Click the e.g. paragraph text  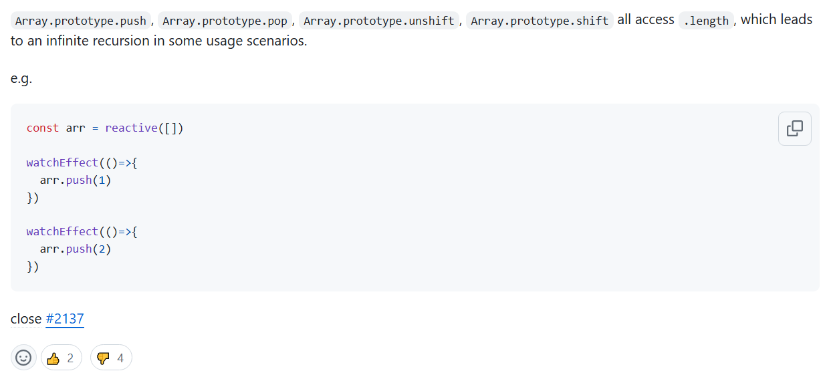click(x=21, y=79)
